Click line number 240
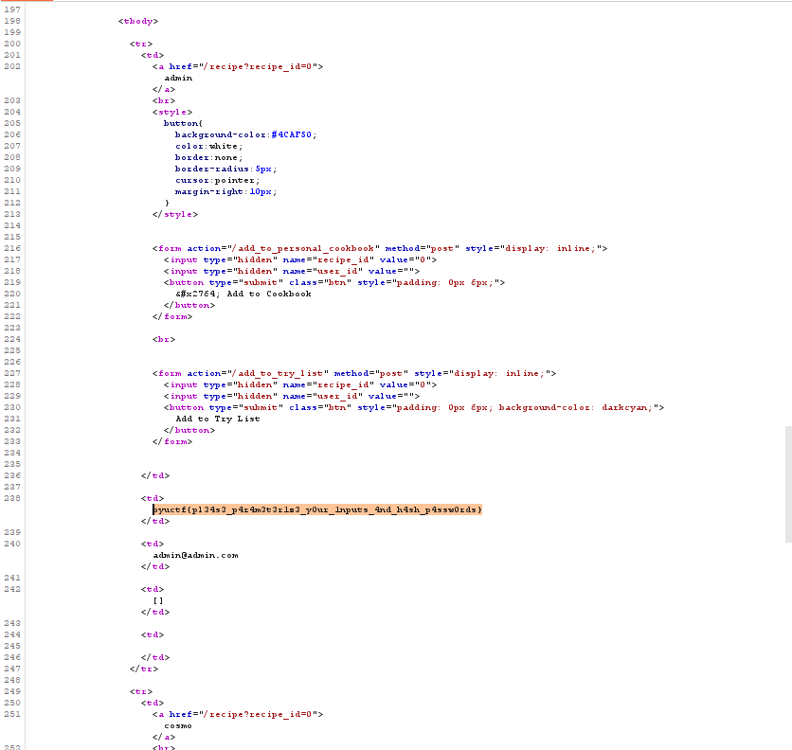 [x=12, y=544]
